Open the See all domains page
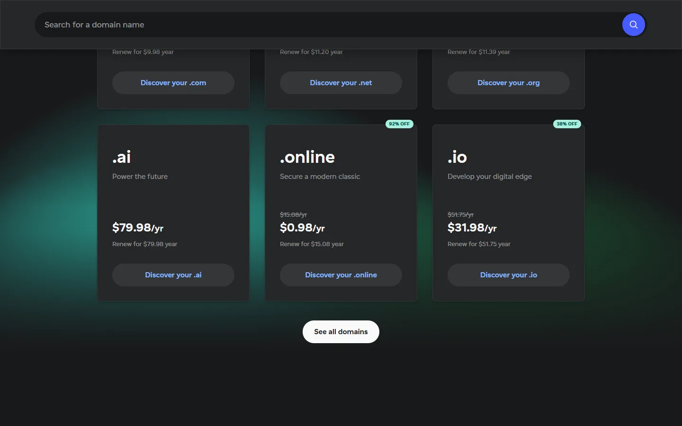Screen dimensions: 682x426 tap(341, 332)
